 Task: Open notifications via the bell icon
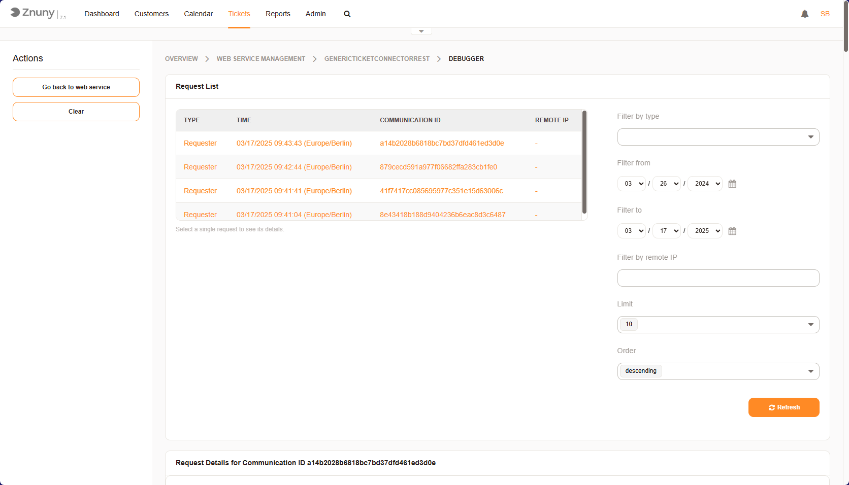pyautogui.click(x=804, y=14)
